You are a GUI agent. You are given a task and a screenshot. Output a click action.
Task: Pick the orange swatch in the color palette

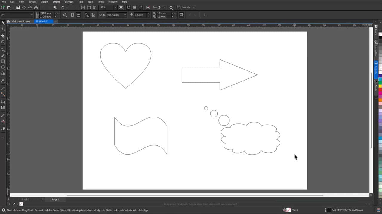[380, 100]
